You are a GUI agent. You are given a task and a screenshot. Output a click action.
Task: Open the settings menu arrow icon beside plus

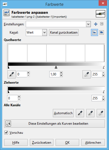(x=102, y=24)
